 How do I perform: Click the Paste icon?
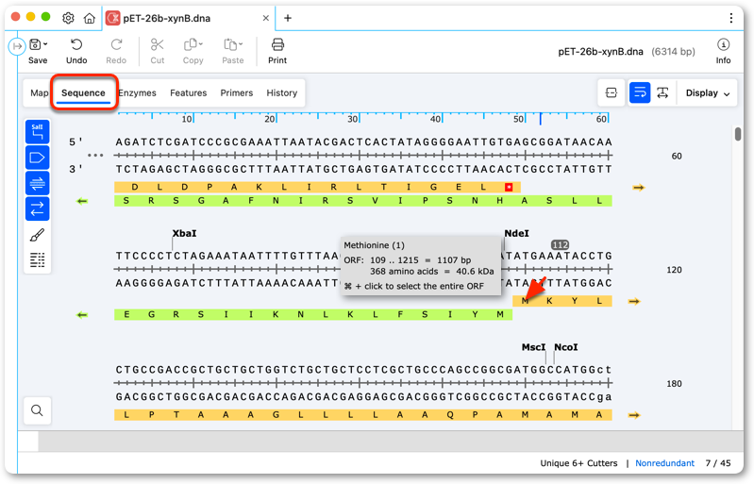tap(230, 44)
